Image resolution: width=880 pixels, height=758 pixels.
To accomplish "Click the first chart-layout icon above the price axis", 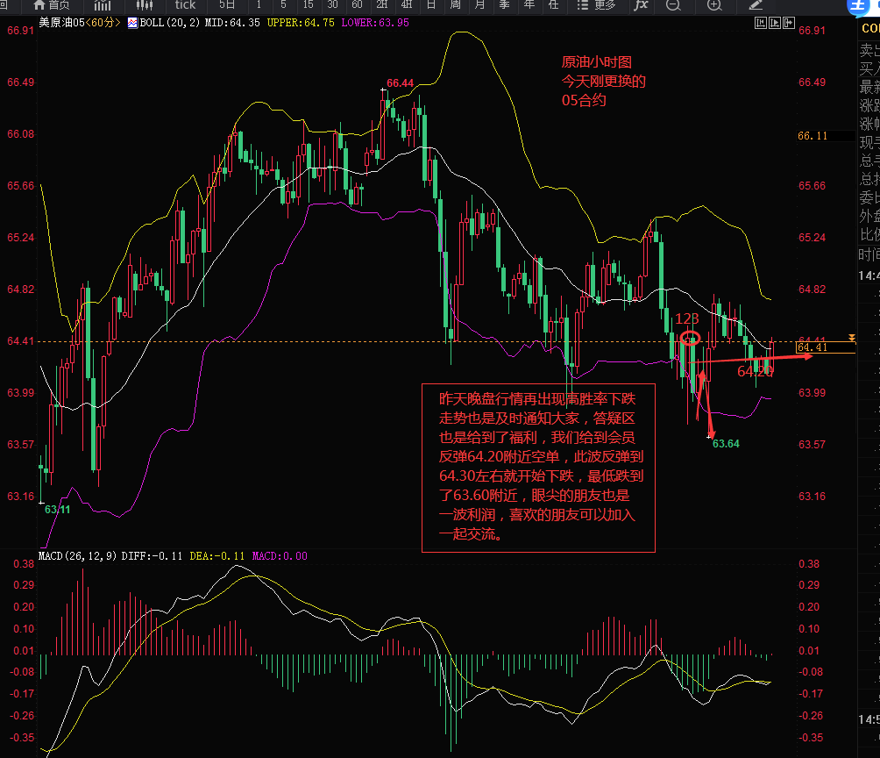I will pos(760,23).
